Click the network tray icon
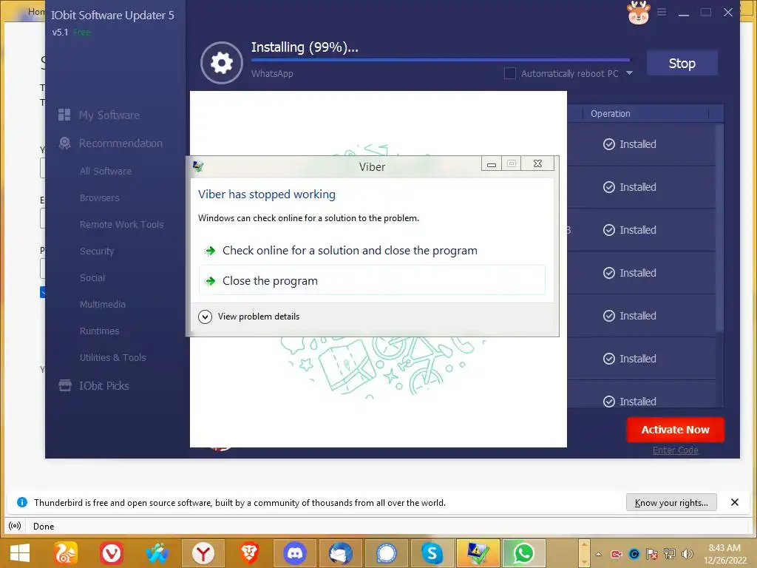The height and width of the screenshot is (568, 757). point(669,554)
